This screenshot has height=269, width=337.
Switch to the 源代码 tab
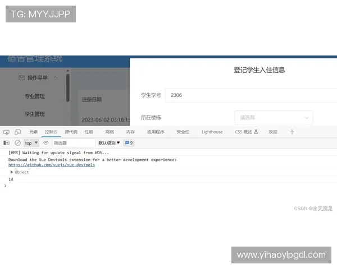(71, 132)
